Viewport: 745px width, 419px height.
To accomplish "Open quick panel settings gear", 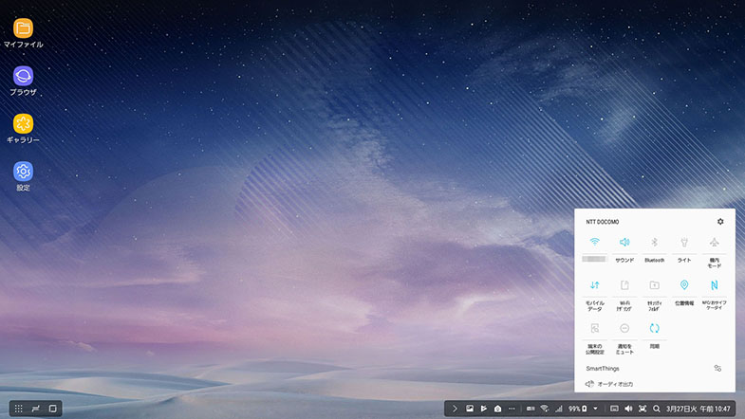I will (720, 222).
